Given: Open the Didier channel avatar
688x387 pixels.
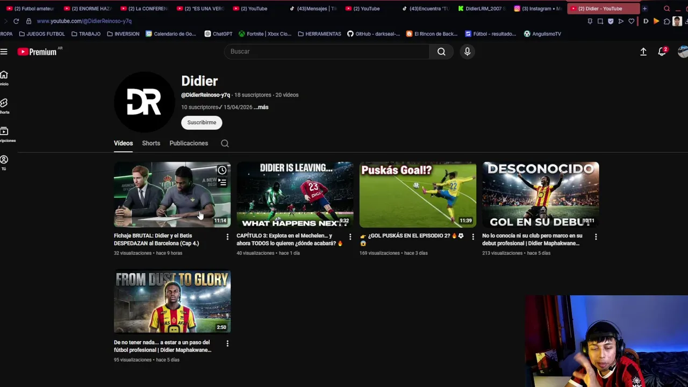Looking at the screenshot, I should [x=144, y=102].
